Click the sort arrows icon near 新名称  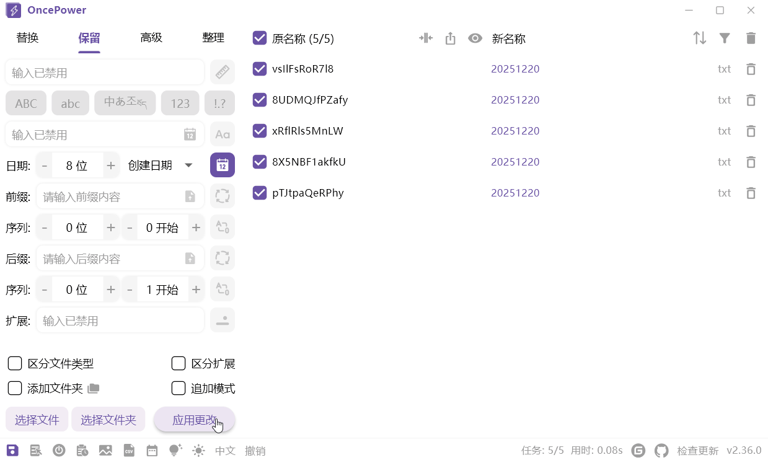pyautogui.click(x=699, y=38)
